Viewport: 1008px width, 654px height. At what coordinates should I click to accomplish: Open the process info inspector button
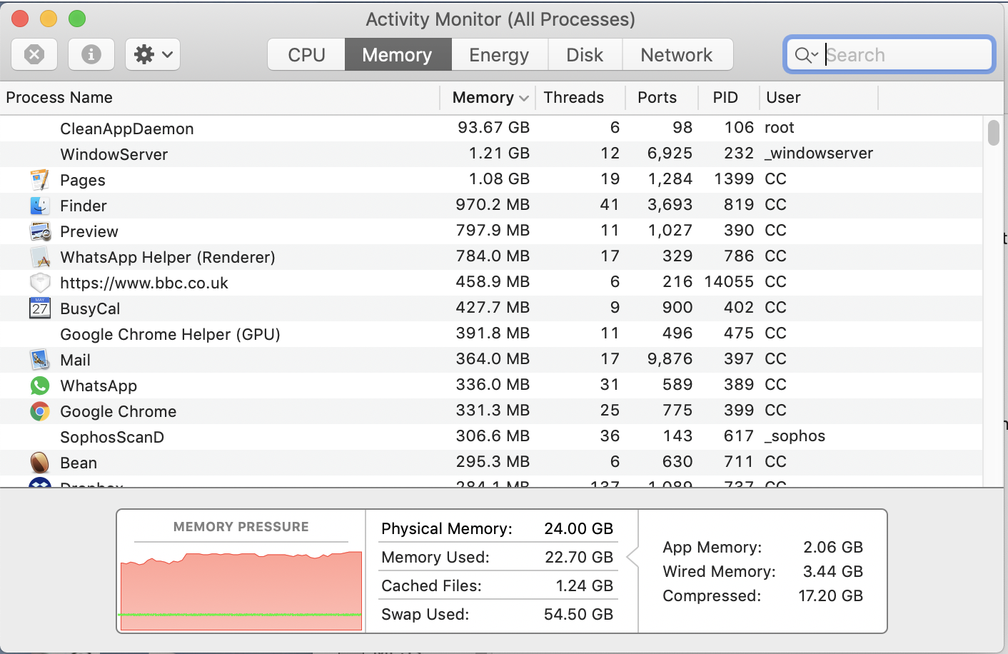(91, 54)
